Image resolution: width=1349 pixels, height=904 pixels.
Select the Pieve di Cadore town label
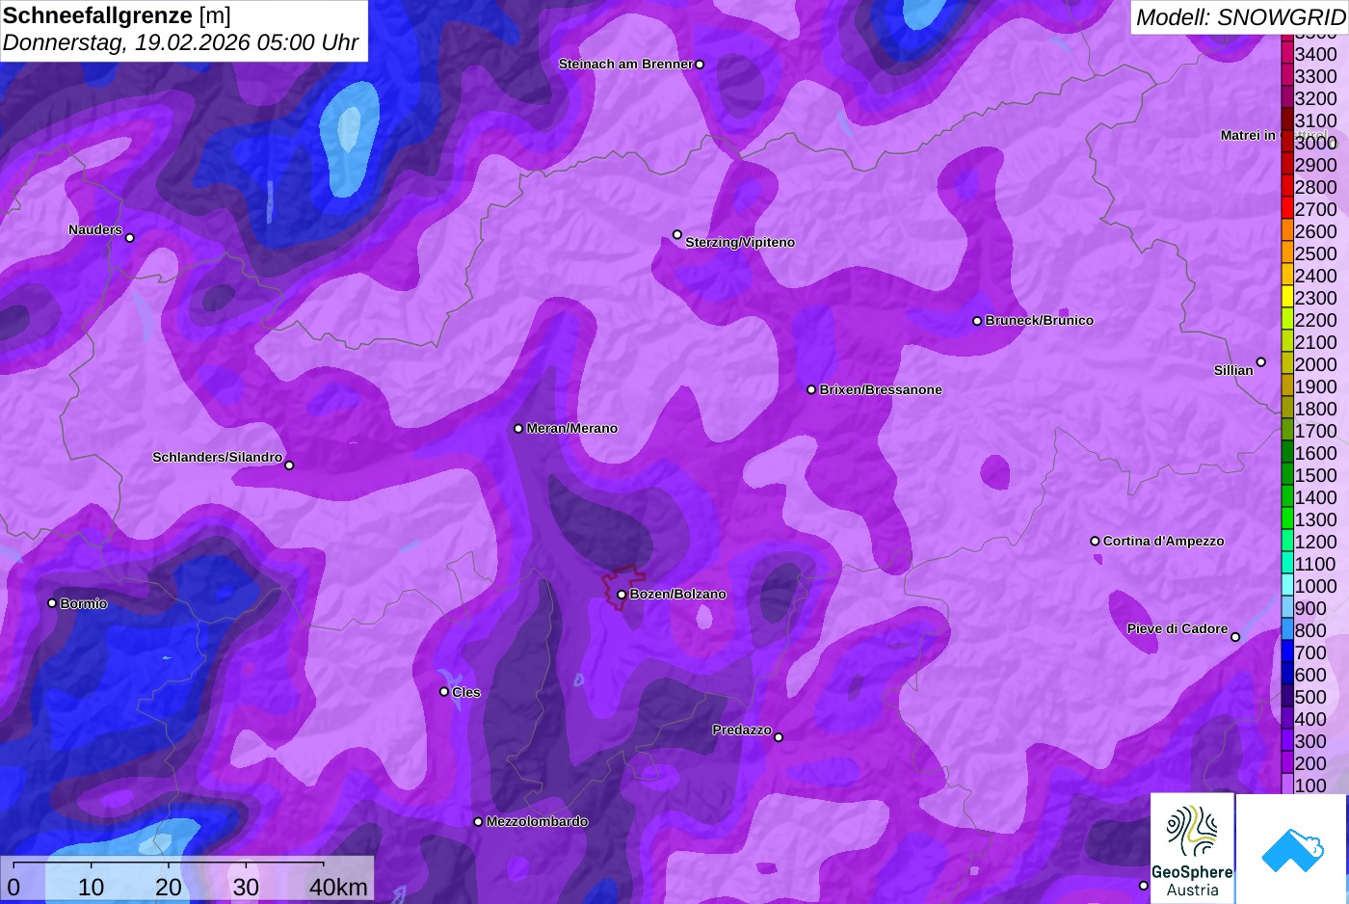click(1177, 629)
